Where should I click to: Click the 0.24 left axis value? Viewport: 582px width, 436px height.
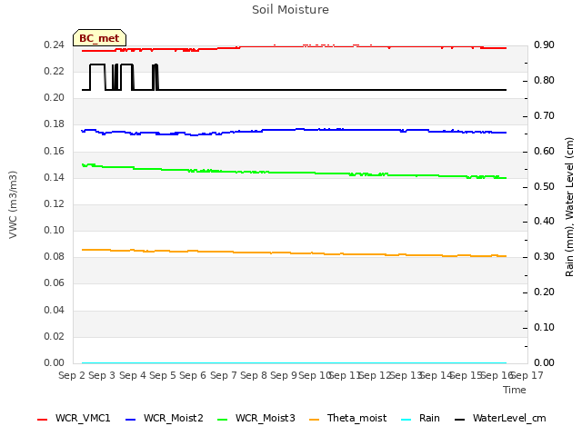point(55,45)
